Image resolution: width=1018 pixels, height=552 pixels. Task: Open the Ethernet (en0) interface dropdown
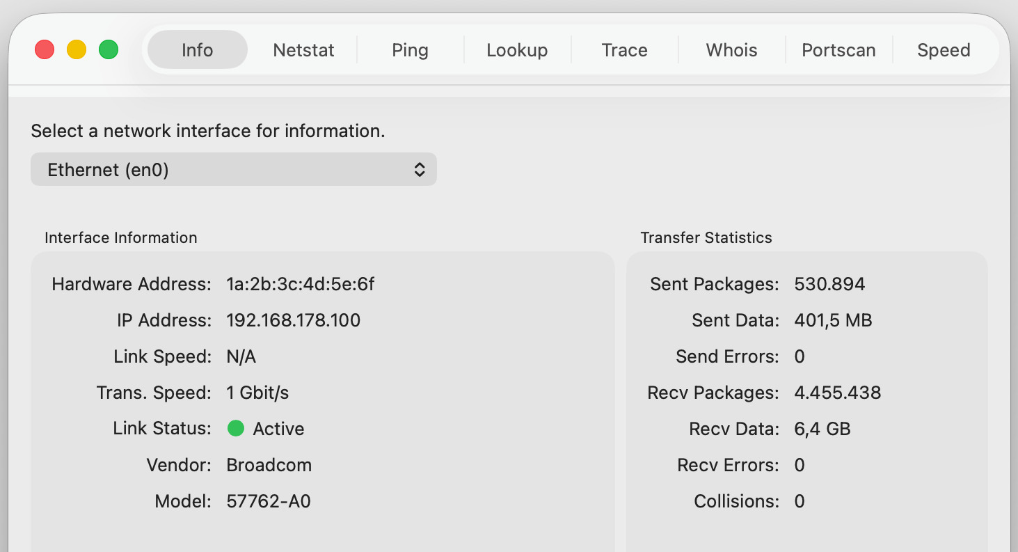click(x=233, y=170)
